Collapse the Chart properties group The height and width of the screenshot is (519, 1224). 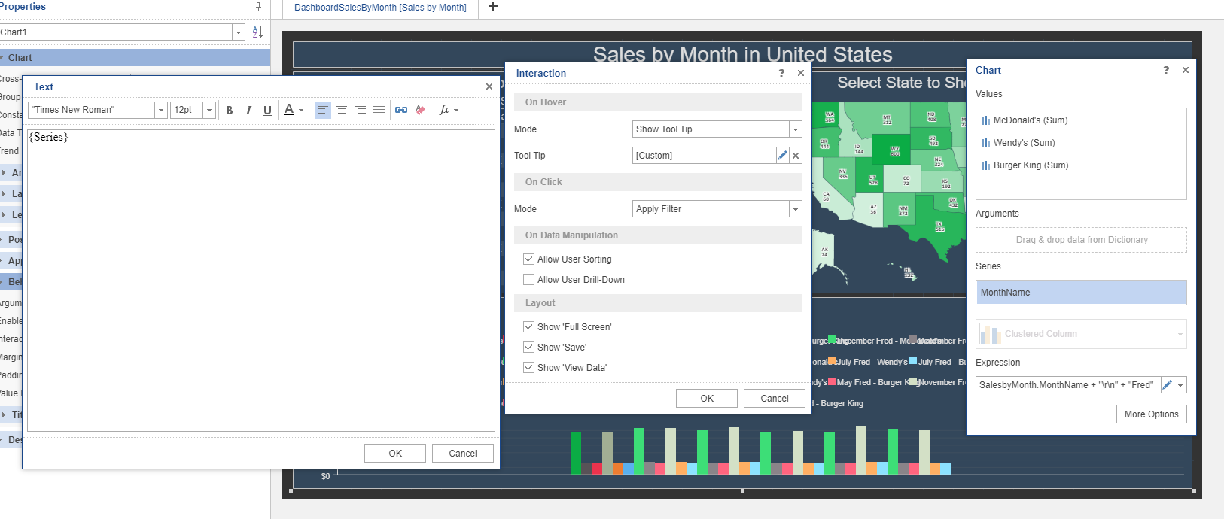2,58
